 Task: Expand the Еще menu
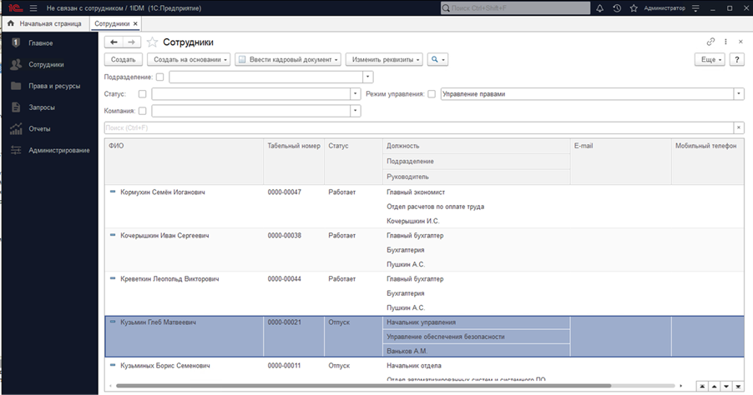(x=710, y=59)
